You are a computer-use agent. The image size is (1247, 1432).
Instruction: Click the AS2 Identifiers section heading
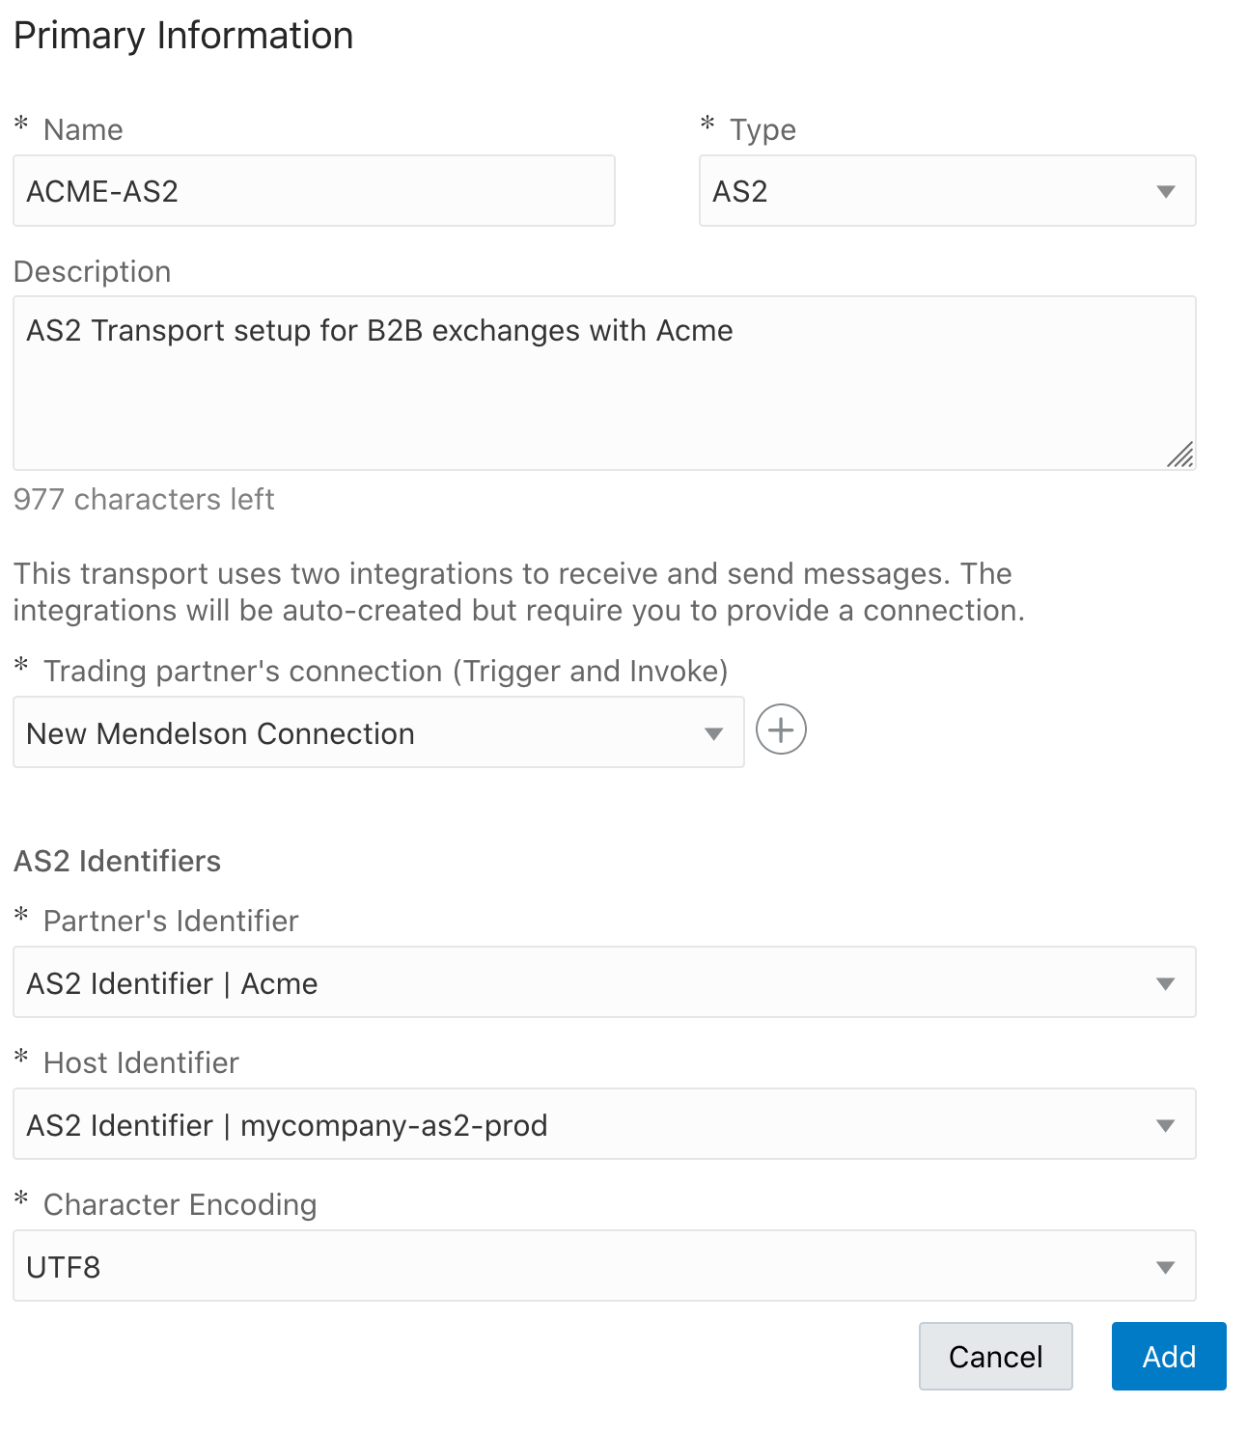click(117, 861)
